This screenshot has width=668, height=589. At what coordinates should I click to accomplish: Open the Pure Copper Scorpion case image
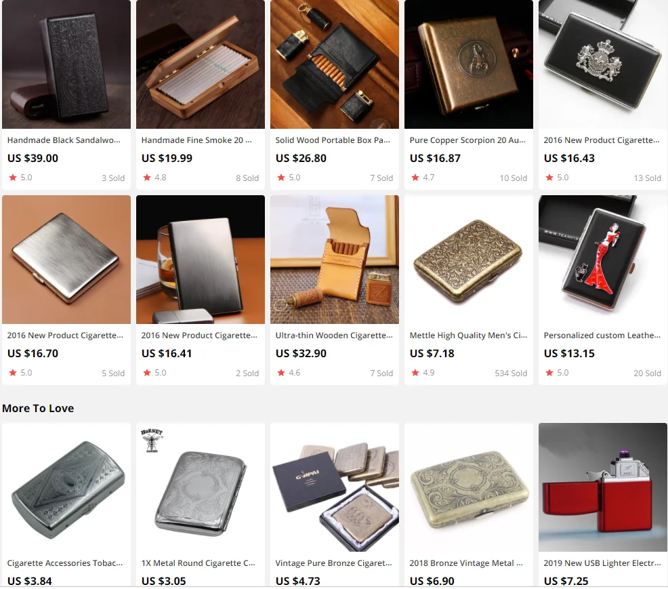click(x=469, y=64)
